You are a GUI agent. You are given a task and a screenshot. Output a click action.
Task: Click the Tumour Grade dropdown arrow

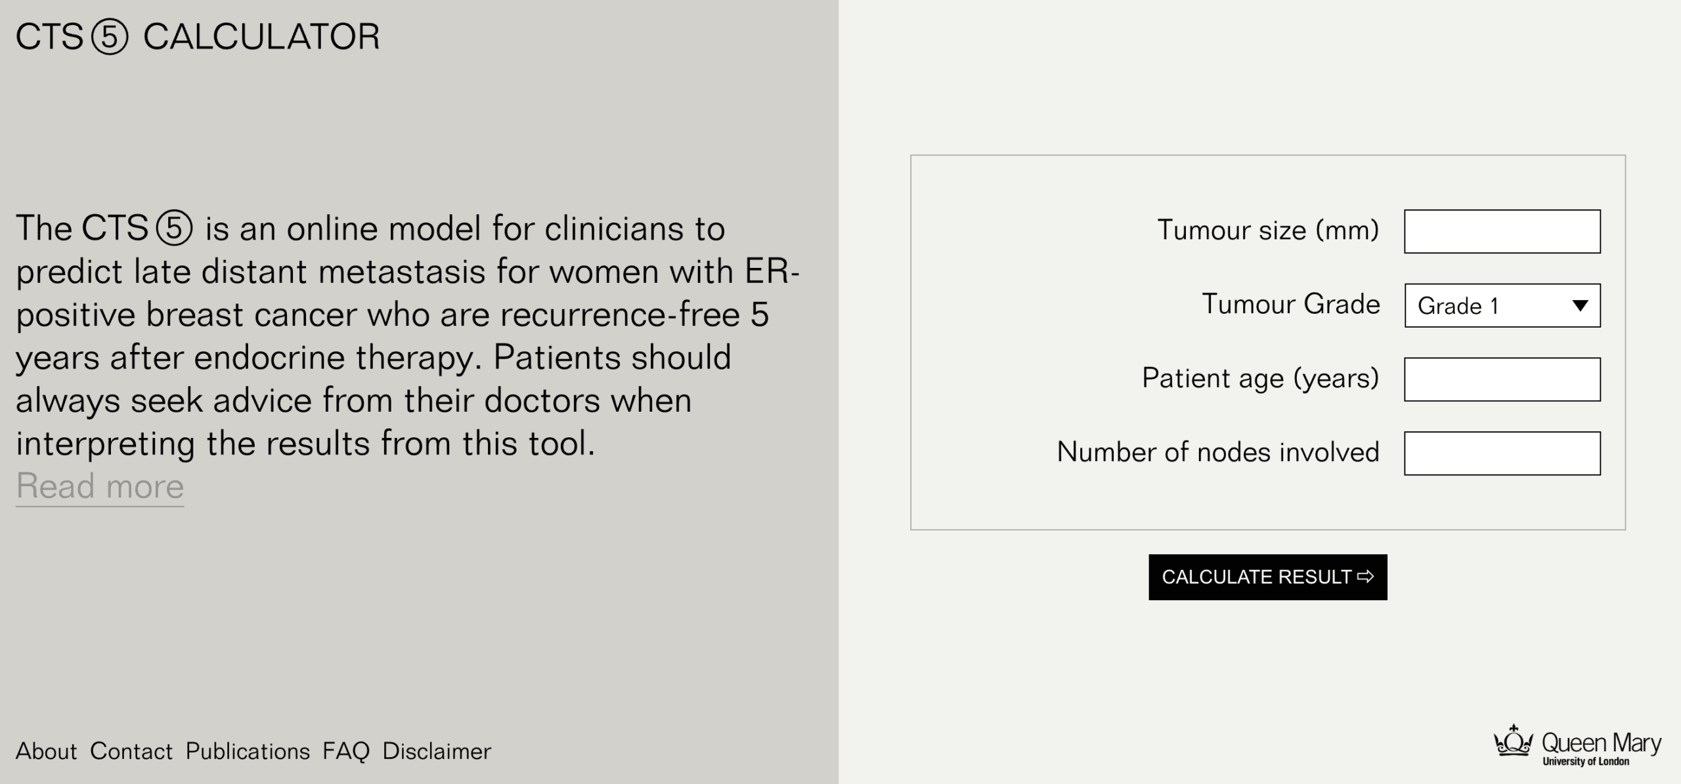click(1581, 305)
